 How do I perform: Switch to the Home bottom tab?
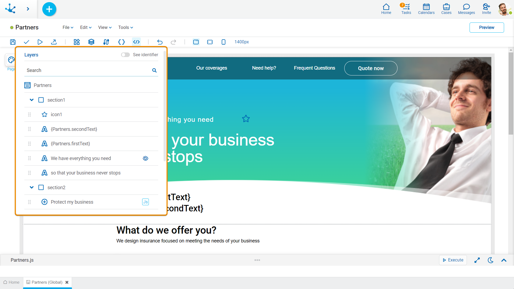[12, 282]
